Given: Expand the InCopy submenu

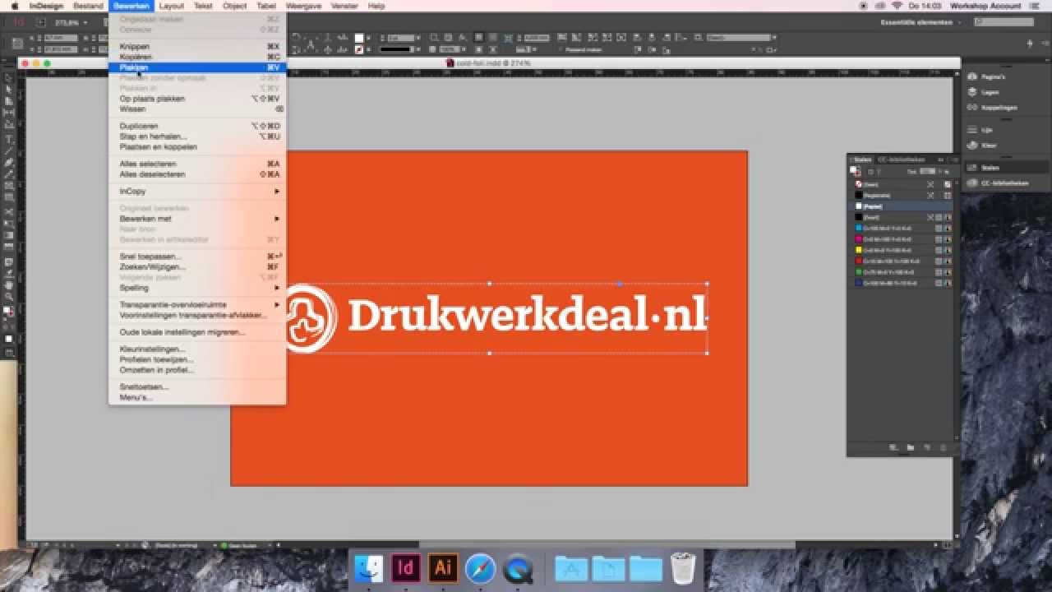Looking at the screenshot, I should [197, 192].
